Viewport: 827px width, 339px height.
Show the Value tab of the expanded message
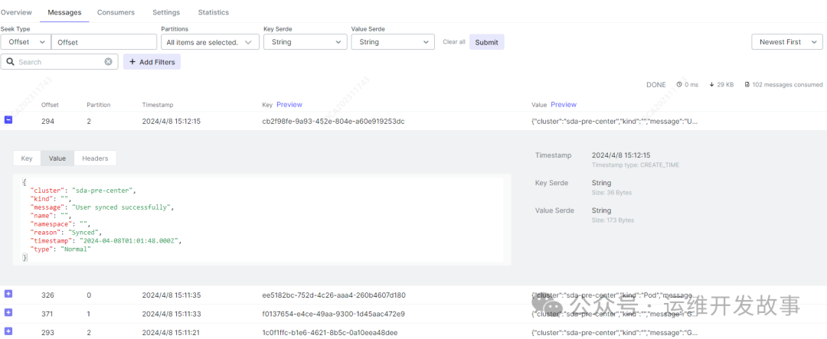57,158
